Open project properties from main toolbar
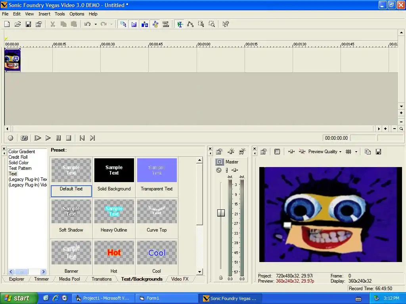This screenshot has width=406, height=304. (x=39, y=24)
